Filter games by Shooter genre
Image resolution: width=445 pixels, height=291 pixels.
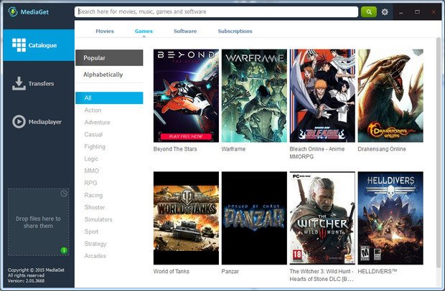95,207
